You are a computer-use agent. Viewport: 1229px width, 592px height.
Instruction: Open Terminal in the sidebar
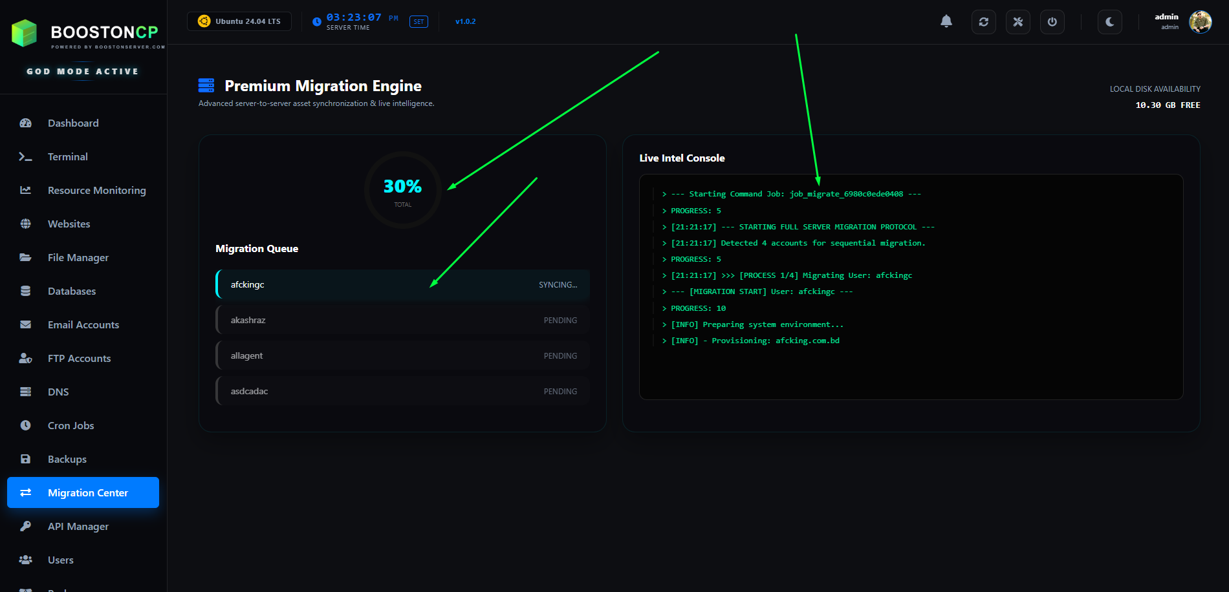click(67, 157)
